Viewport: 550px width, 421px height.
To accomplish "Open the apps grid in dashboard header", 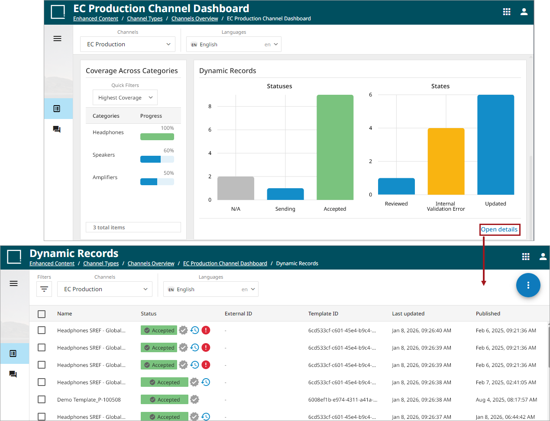I will [x=506, y=12].
